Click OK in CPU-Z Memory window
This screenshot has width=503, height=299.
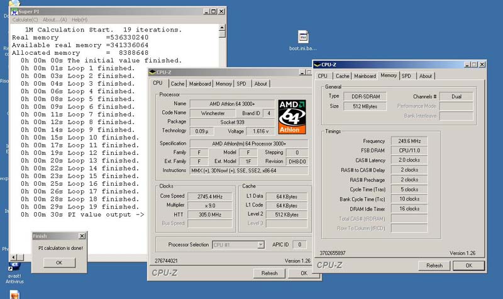tap(468, 266)
